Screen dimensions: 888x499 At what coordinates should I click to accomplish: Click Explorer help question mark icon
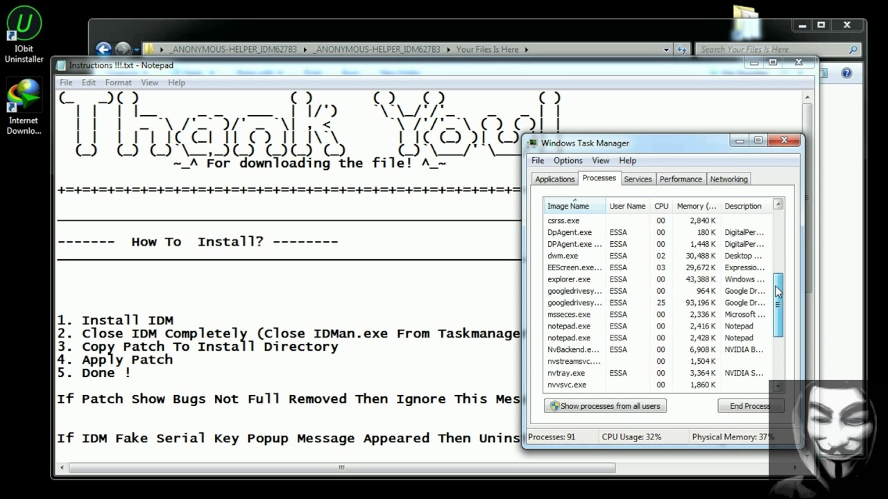click(x=846, y=73)
